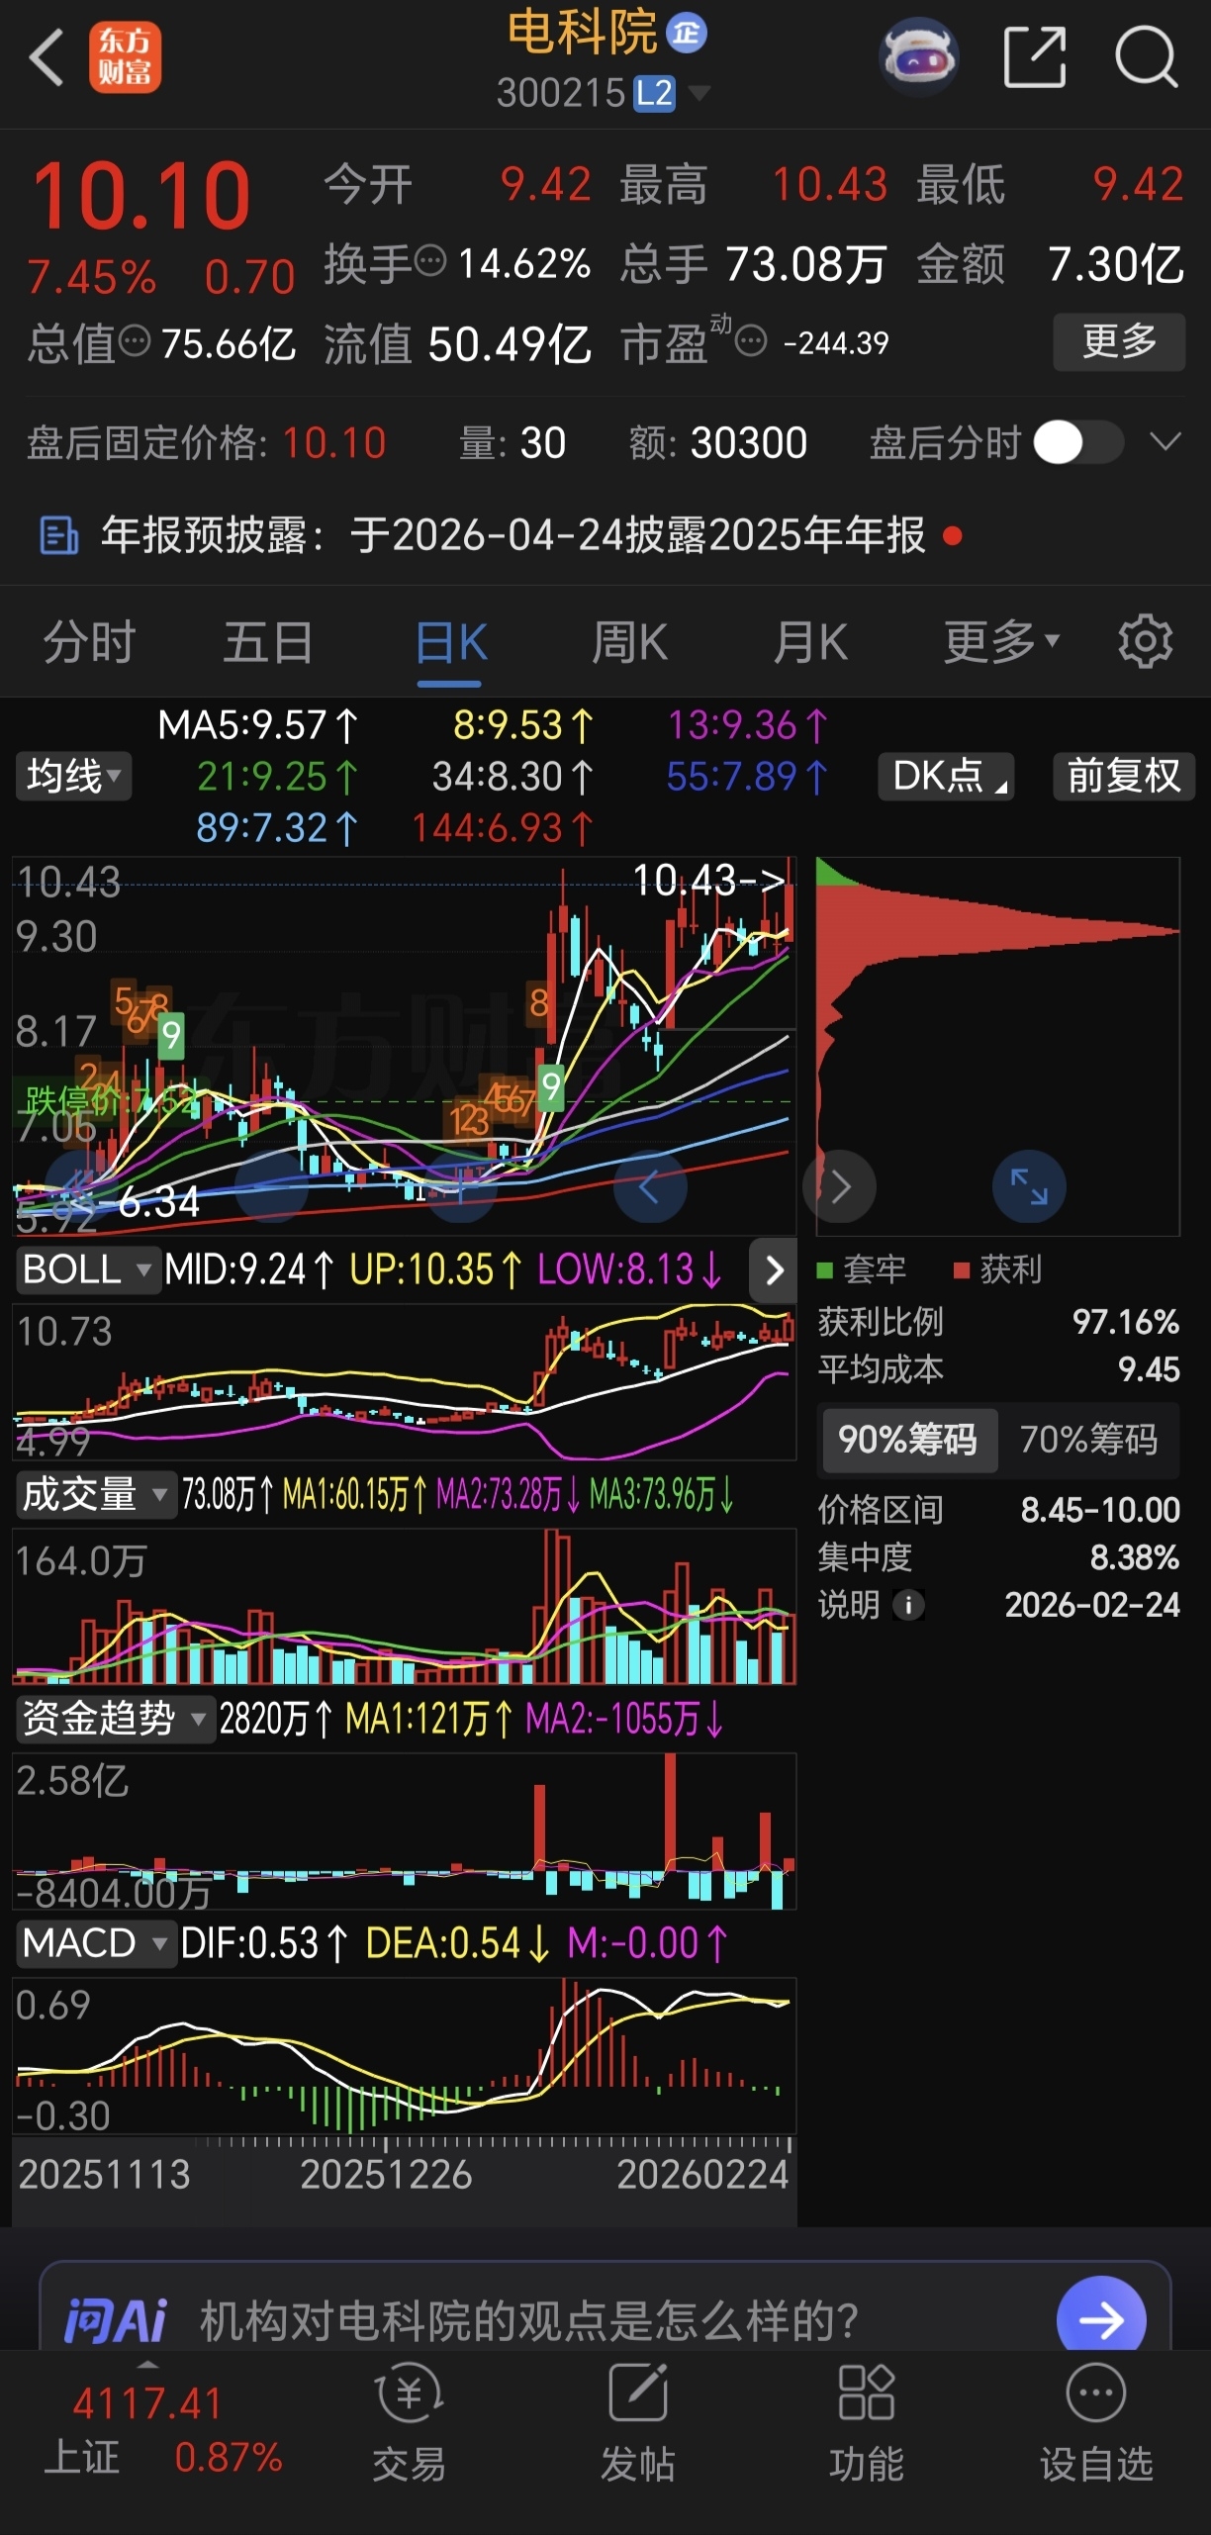This screenshot has height=2535, width=1211.
Task: Tap the 价格区间 8.45-10.00 value
Action: (1100, 1509)
